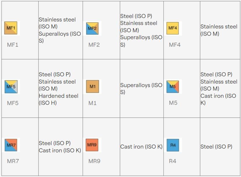Click the M1 label text

click(92, 103)
